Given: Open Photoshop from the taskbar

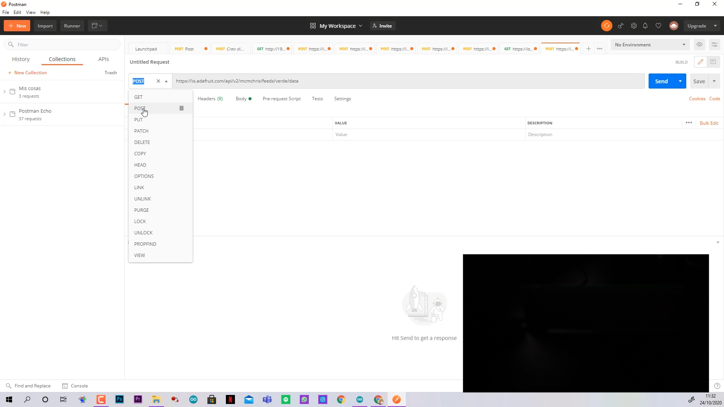Looking at the screenshot, I should coord(120,399).
